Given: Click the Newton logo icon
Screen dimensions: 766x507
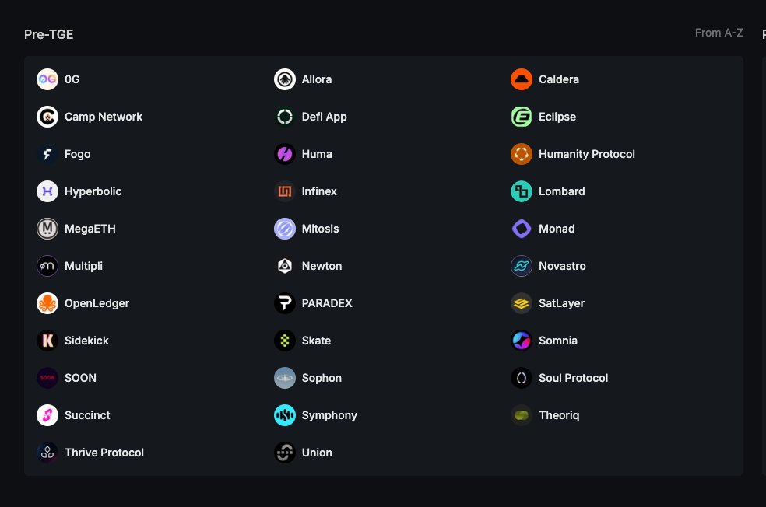Looking at the screenshot, I should pos(285,266).
